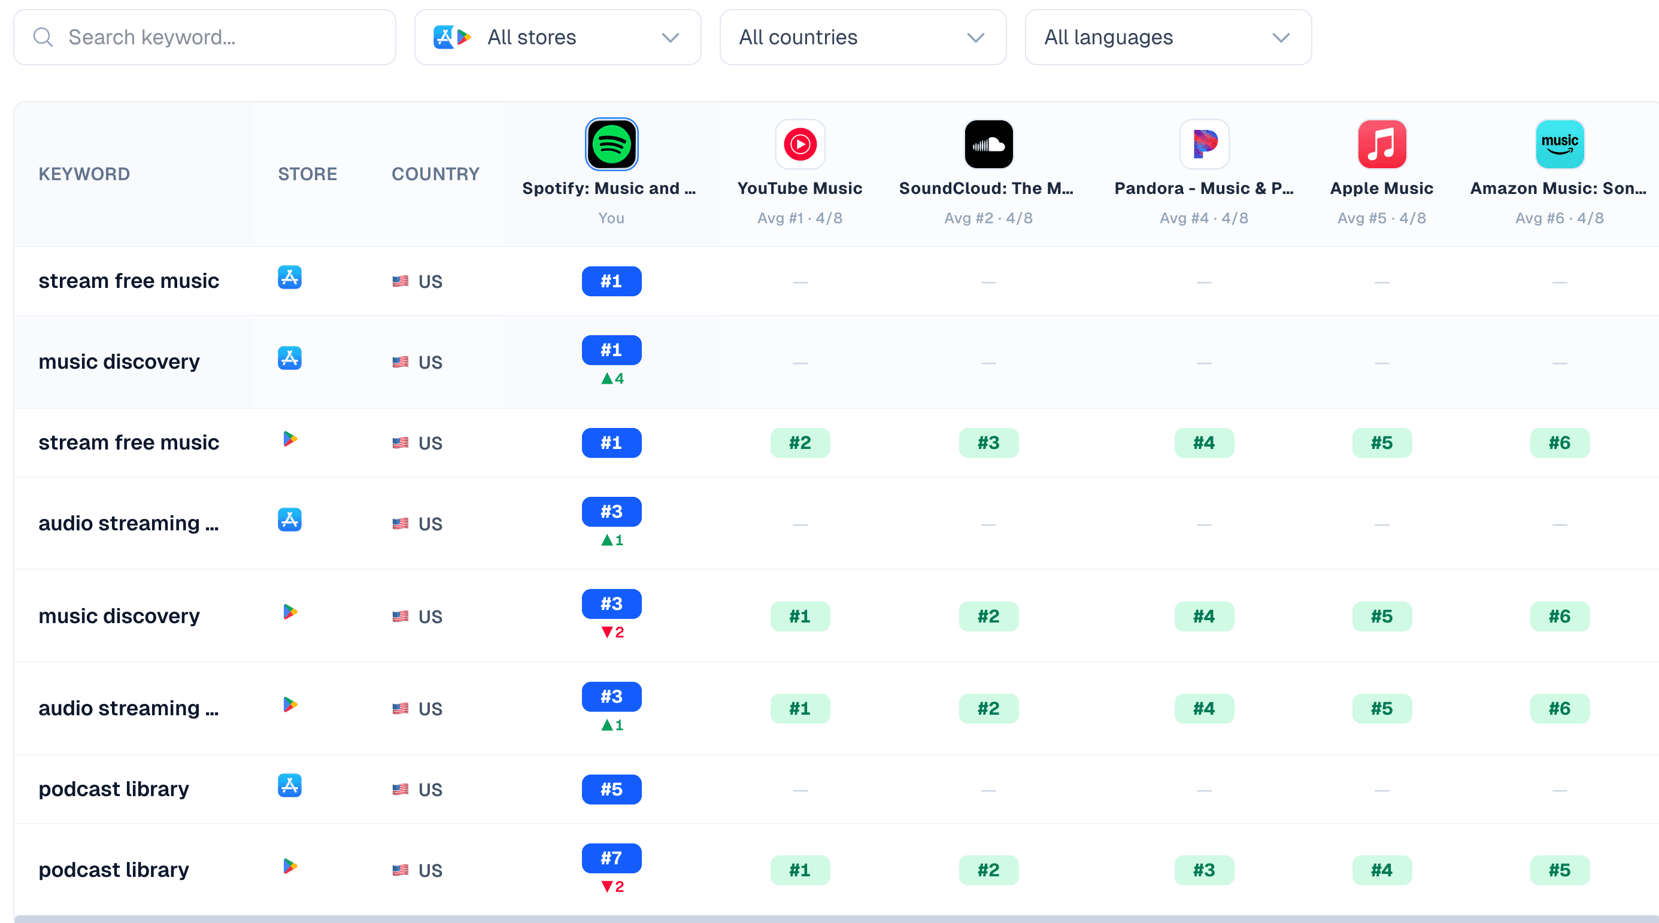Click Avg #6 · 4/8 under Amazon Music
This screenshot has height=923, width=1659.
point(1559,218)
